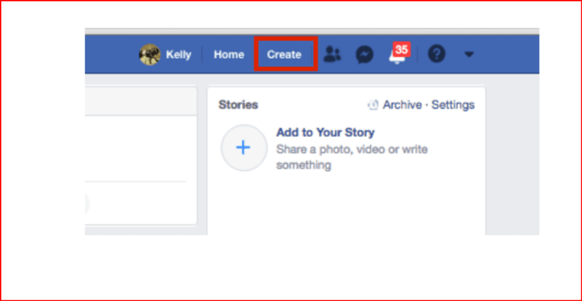
Task: Expand the account dropdown arrow
Action: pos(469,55)
